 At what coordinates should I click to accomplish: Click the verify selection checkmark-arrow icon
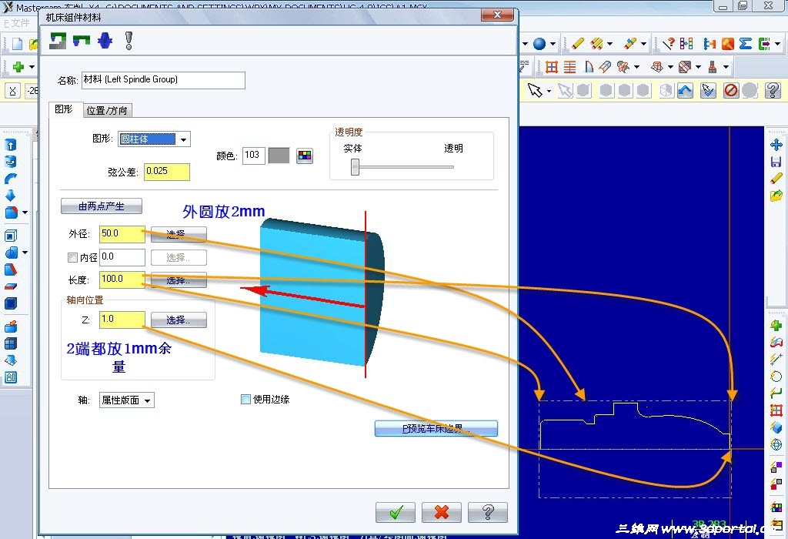coord(708,91)
